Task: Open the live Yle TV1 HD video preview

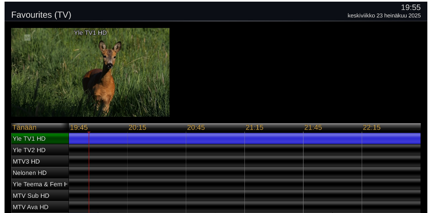Action: tap(90, 72)
